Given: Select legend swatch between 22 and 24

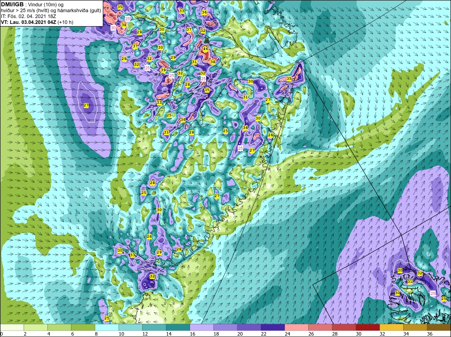Looking at the screenshot, I should coord(273,328).
